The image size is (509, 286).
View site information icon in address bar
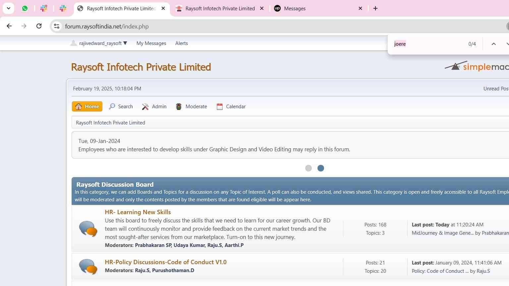coord(57,26)
